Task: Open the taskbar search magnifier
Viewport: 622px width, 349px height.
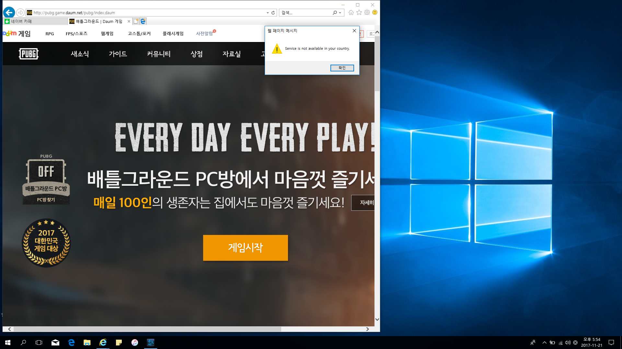Action: tap(23, 343)
